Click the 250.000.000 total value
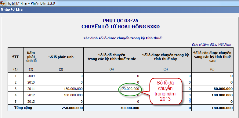 click(x=61, y=108)
